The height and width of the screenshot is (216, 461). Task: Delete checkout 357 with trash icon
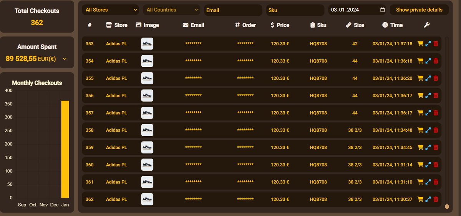coord(436,113)
